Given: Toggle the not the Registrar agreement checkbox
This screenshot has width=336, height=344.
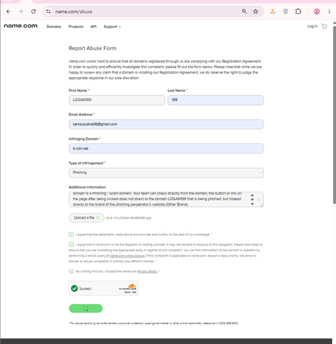Looking at the screenshot, I should [x=71, y=244].
